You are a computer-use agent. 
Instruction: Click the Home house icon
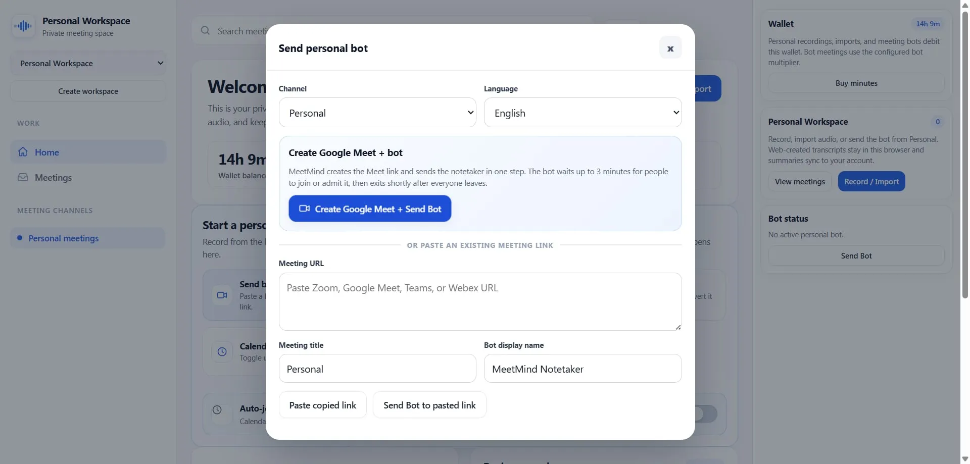pos(23,152)
